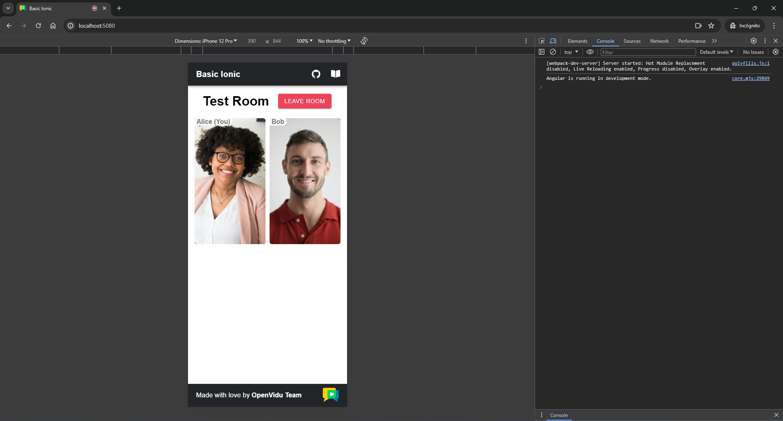Screen dimensions: 783x421
Task: Open the polyfills.js:1 source link
Action: (750, 63)
